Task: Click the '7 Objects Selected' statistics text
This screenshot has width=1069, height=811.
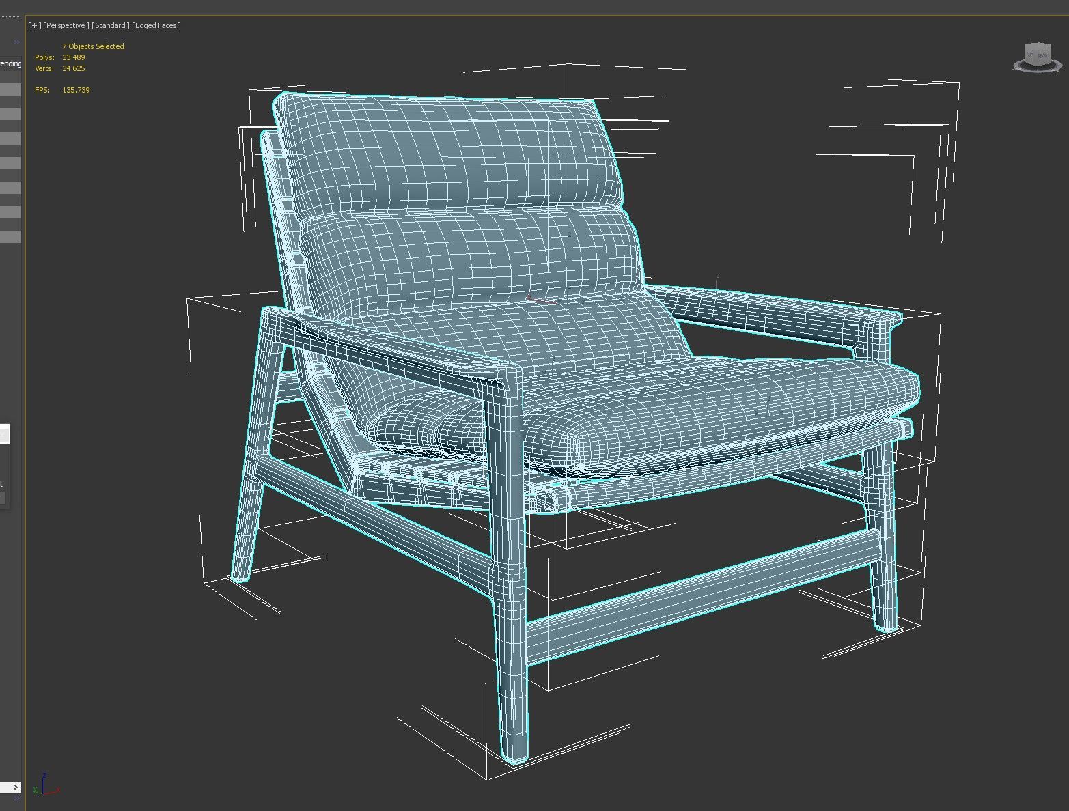Action: pyautogui.click(x=93, y=46)
